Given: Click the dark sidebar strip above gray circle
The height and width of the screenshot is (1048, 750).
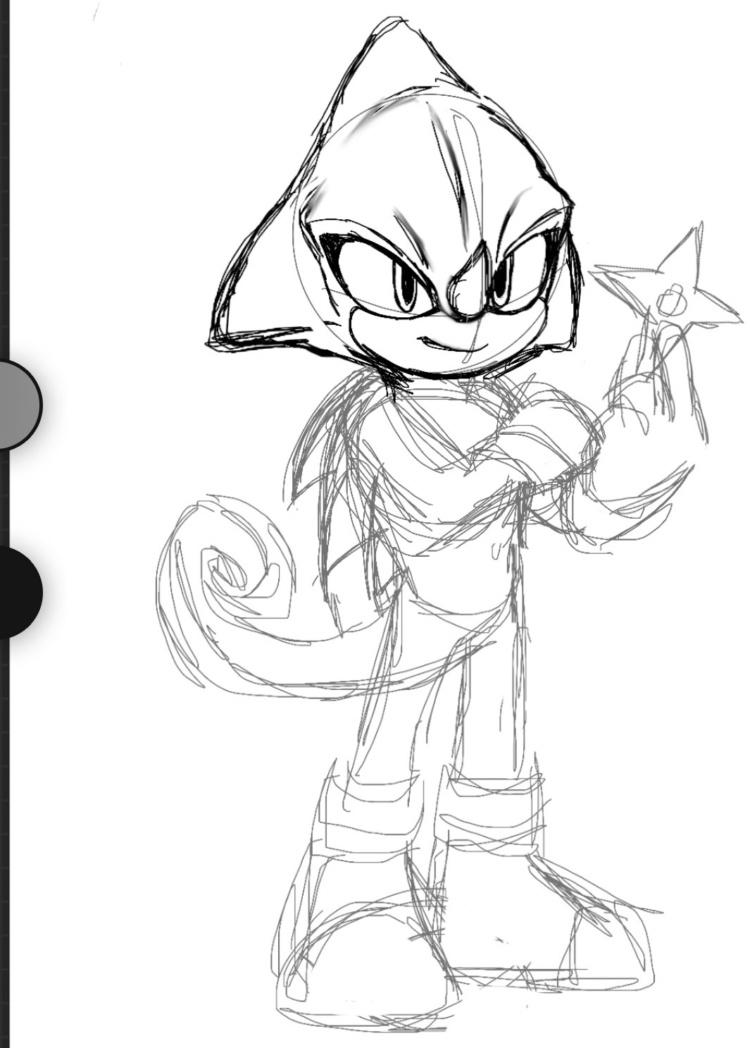Looking at the screenshot, I should [4, 176].
